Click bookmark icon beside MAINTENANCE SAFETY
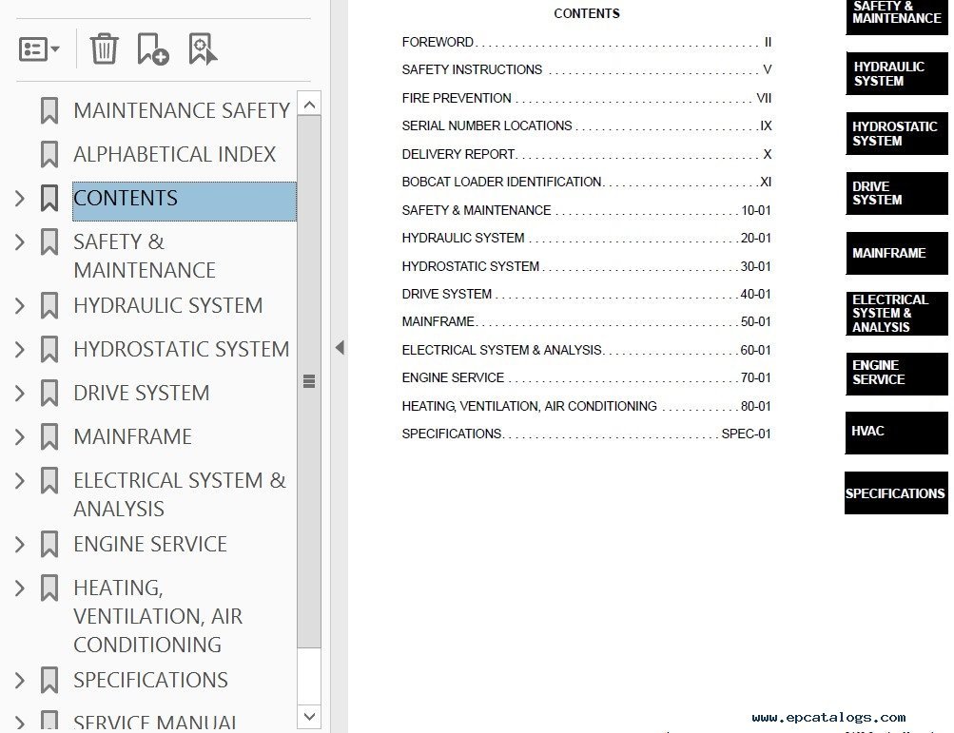This screenshot has width=954, height=733. [49, 111]
